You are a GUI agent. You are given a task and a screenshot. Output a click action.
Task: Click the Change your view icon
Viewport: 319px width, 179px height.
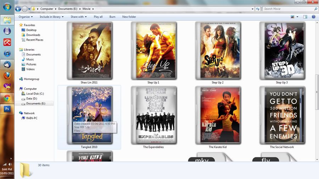(x=292, y=17)
